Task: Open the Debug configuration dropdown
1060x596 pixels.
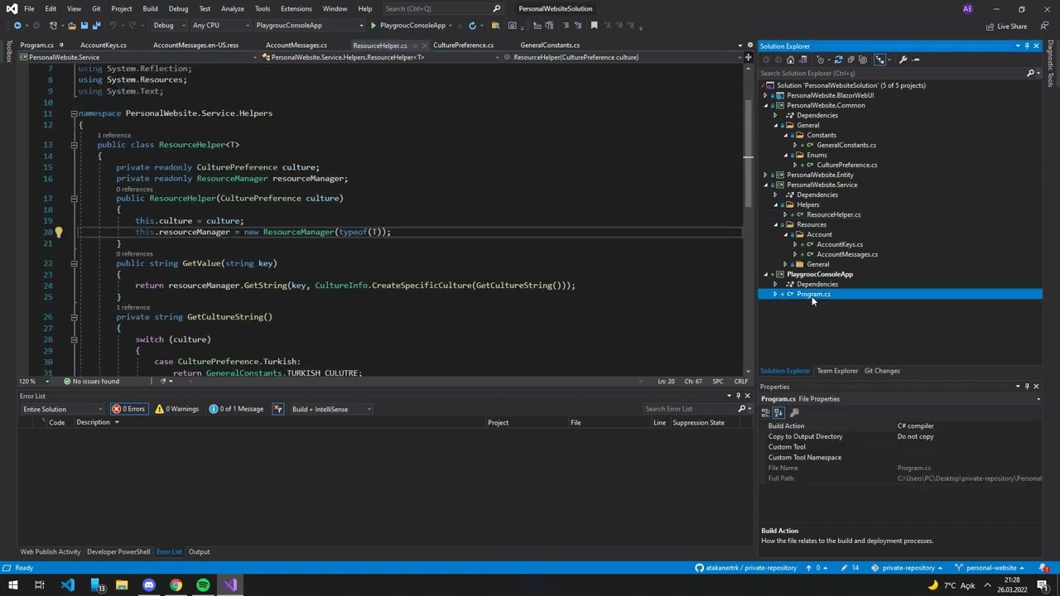Action: click(168, 26)
